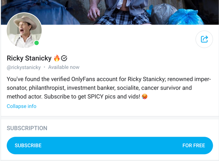Click the green online status dot
The width and height of the screenshot is (219, 161).
point(37,43)
